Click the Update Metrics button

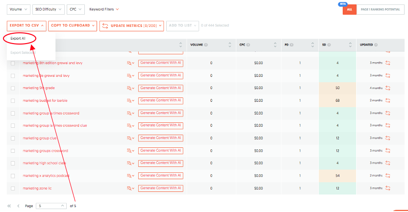coord(131,25)
